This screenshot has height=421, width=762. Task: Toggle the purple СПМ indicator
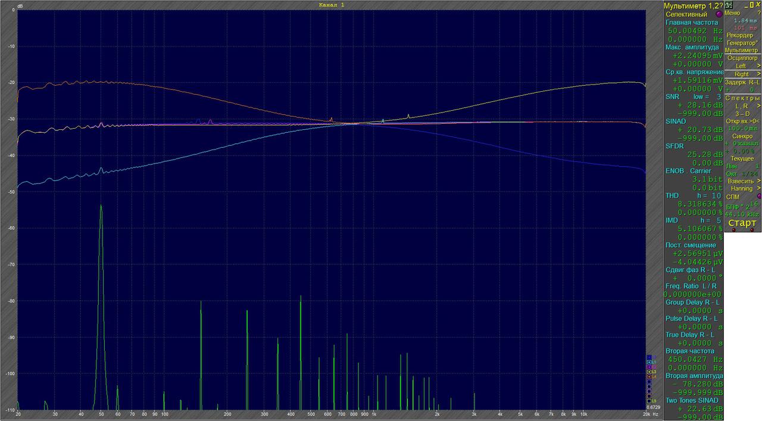tap(758, 196)
